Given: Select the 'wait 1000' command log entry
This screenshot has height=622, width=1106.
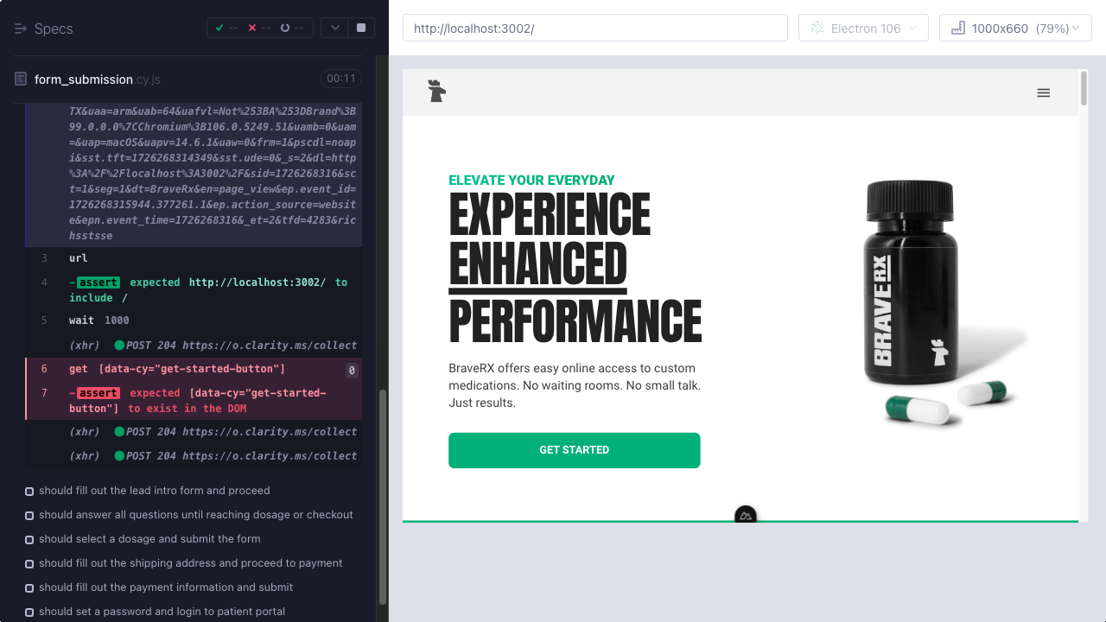Looking at the screenshot, I should (x=99, y=321).
